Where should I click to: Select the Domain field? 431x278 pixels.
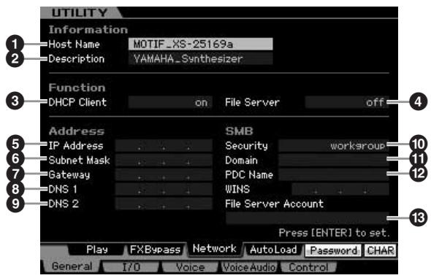pos(334,161)
